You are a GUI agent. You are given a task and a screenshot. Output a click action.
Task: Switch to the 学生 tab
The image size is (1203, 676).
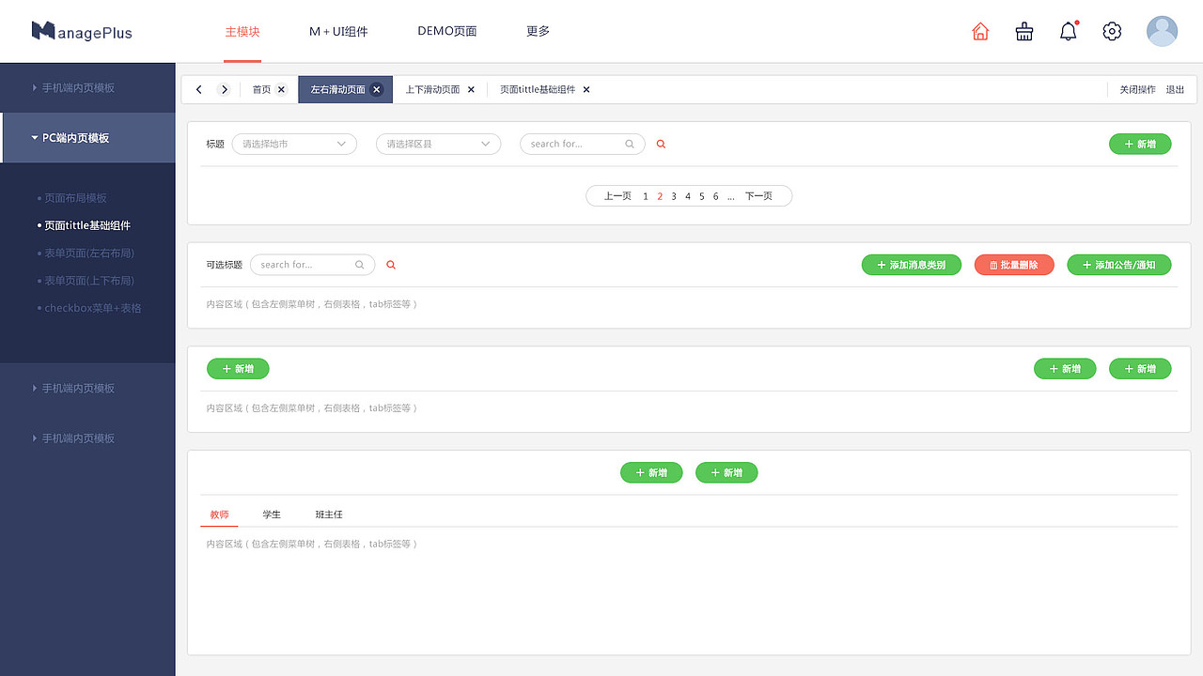point(272,515)
